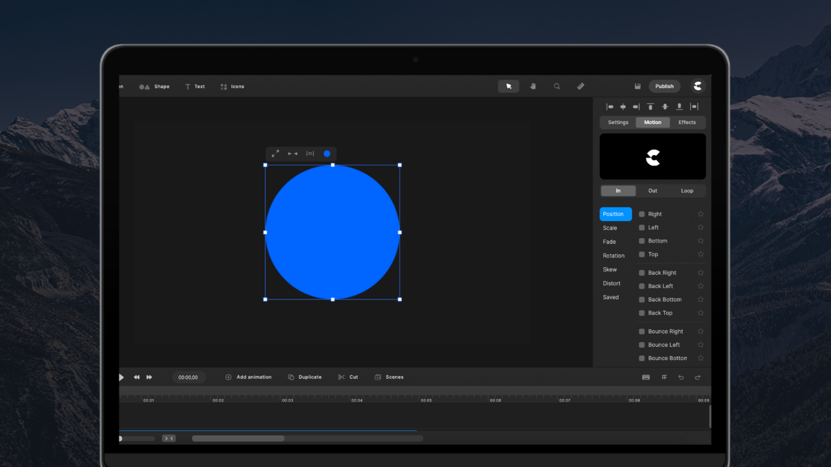Enable the Back Left checkbox
The width and height of the screenshot is (831, 467).
(x=642, y=286)
